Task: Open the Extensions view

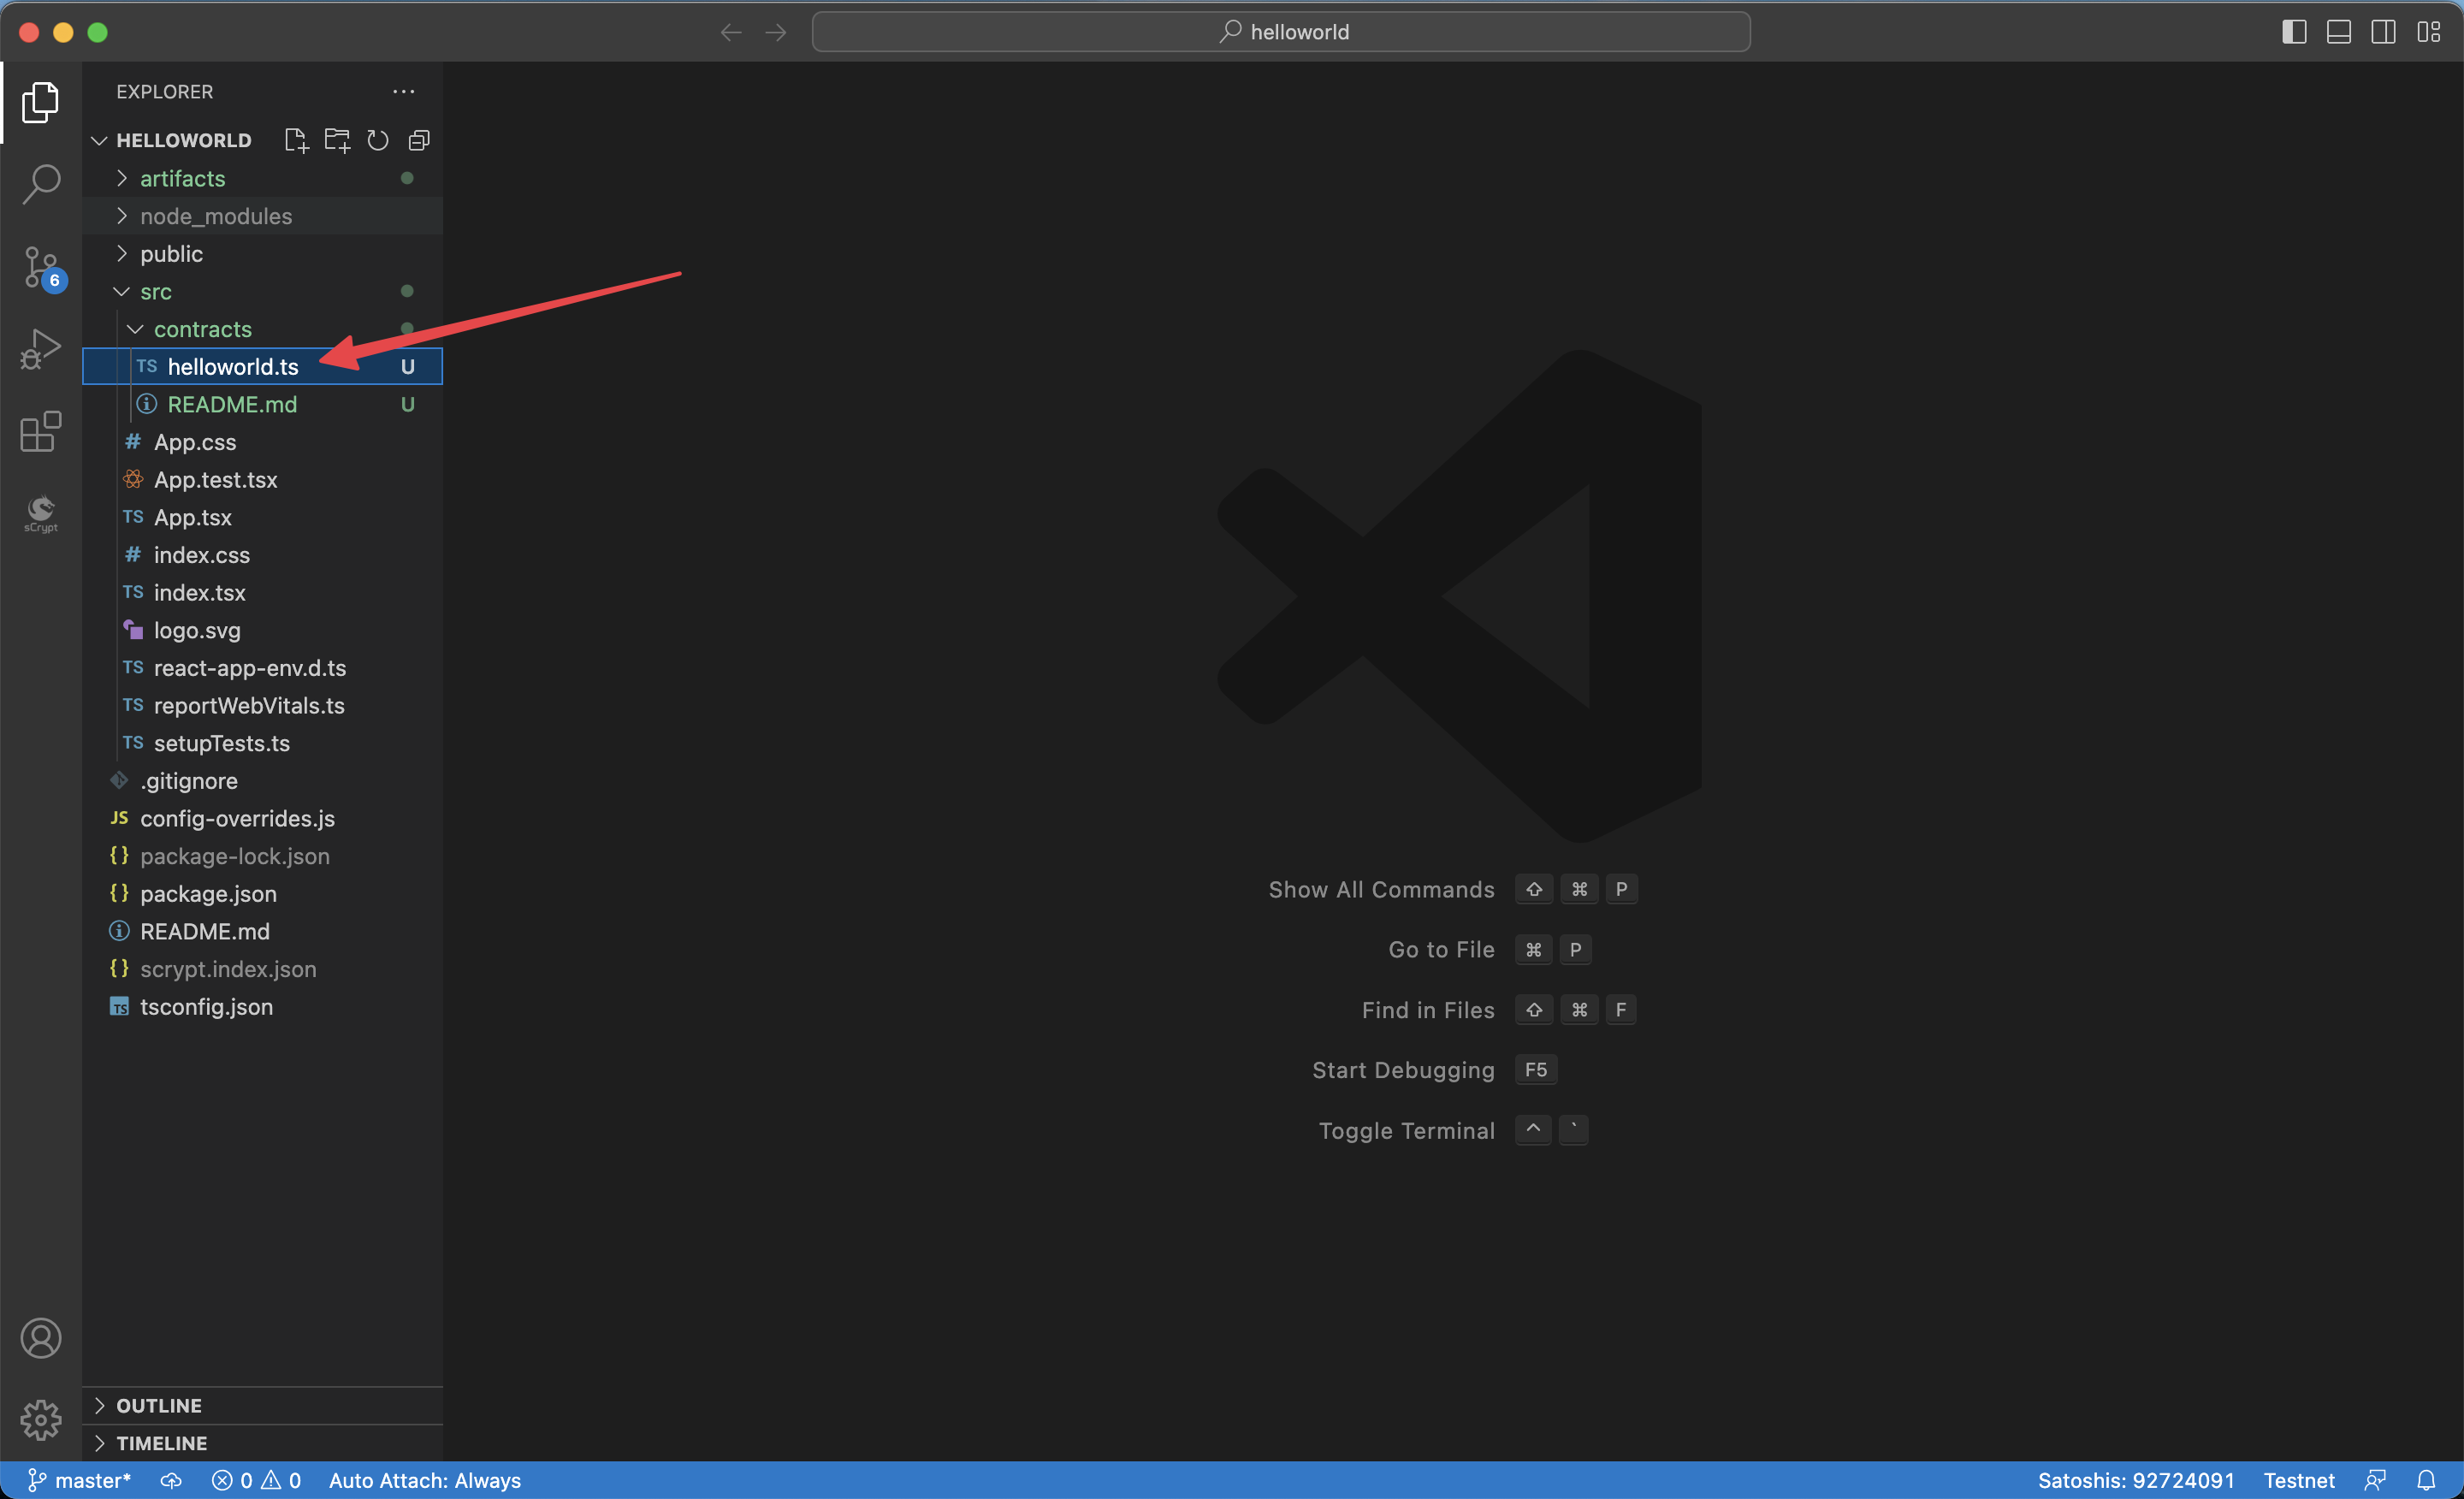Action: 41,431
